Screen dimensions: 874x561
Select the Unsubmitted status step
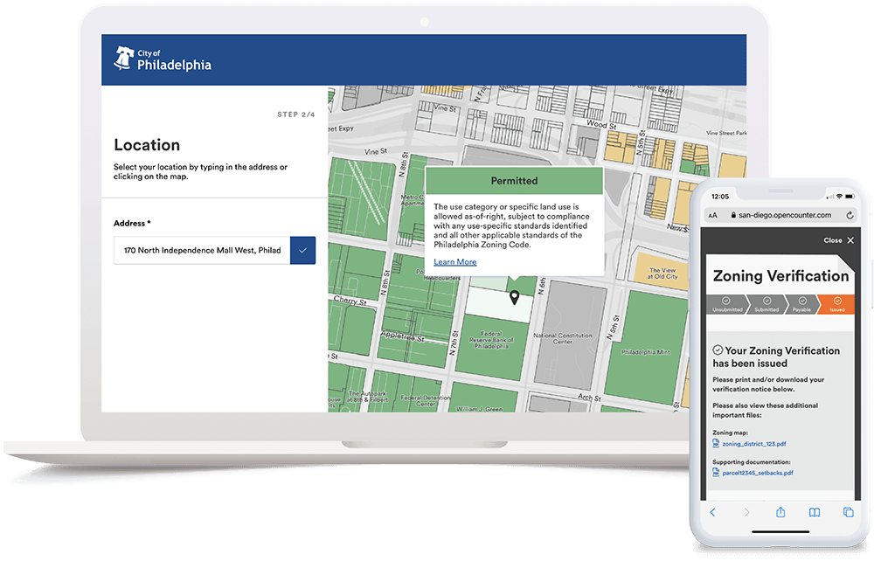pyautogui.click(x=727, y=304)
